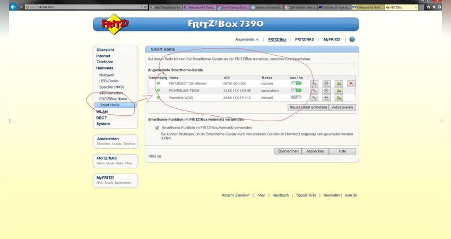Expand the Telefonie menu
The height and width of the screenshot is (239, 451).
tap(105, 62)
